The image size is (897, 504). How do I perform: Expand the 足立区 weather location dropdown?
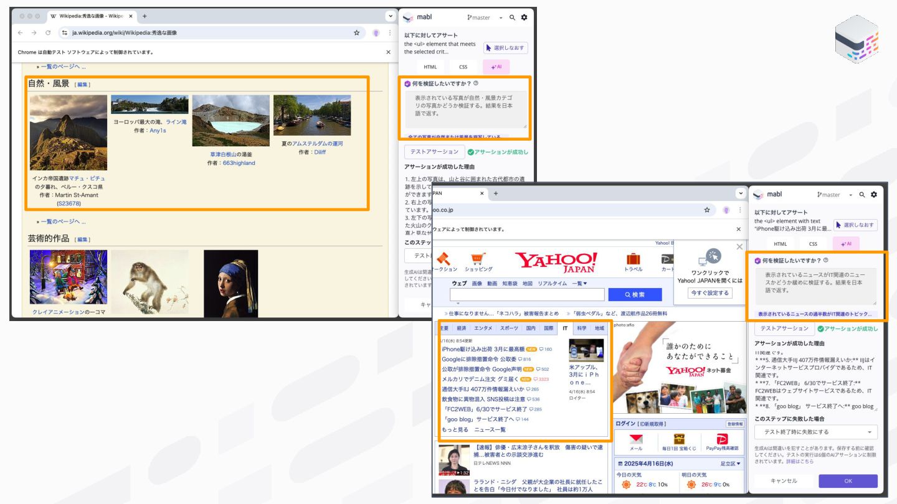pos(731,464)
